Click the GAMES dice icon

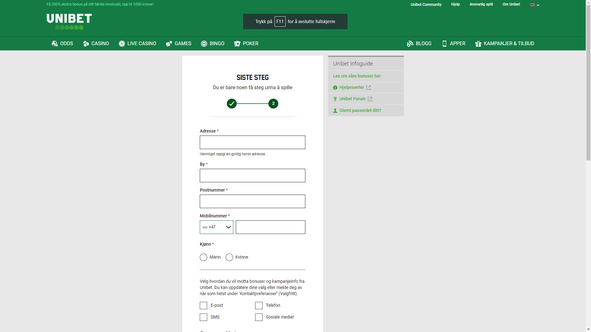169,44
